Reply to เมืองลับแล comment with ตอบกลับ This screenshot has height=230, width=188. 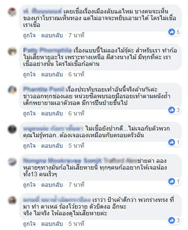52,36
